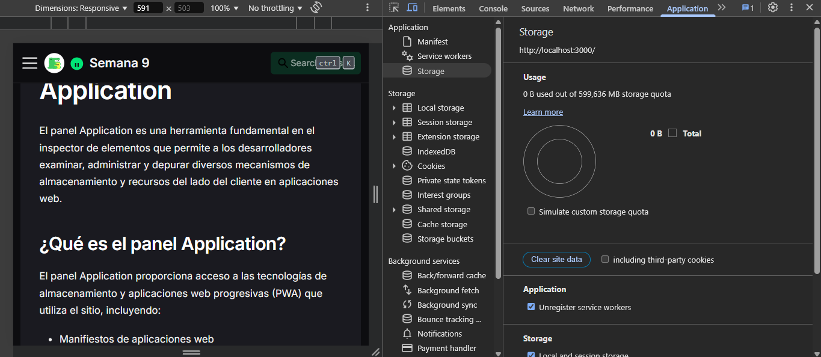Check including third-party cookies option
Image resolution: width=821 pixels, height=357 pixels.
click(605, 260)
